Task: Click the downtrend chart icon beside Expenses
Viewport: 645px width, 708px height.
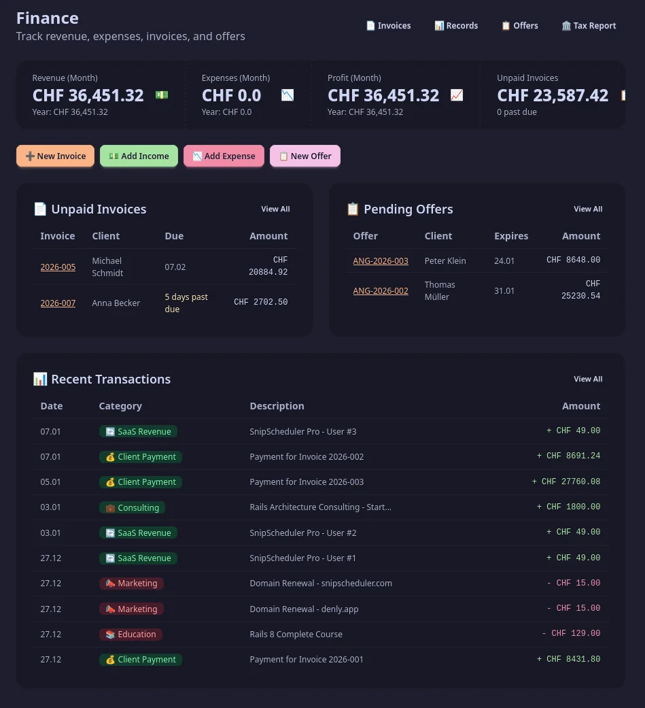Action: point(287,95)
